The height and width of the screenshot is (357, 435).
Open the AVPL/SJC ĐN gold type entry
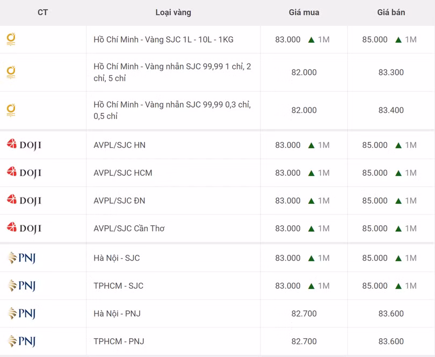click(119, 201)
